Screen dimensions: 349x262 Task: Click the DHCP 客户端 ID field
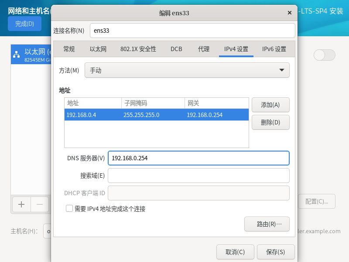point(198,193)
